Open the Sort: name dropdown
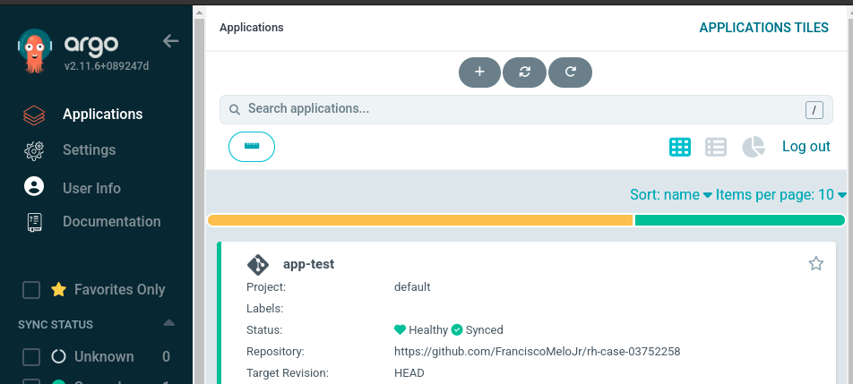 coord(670,194)
